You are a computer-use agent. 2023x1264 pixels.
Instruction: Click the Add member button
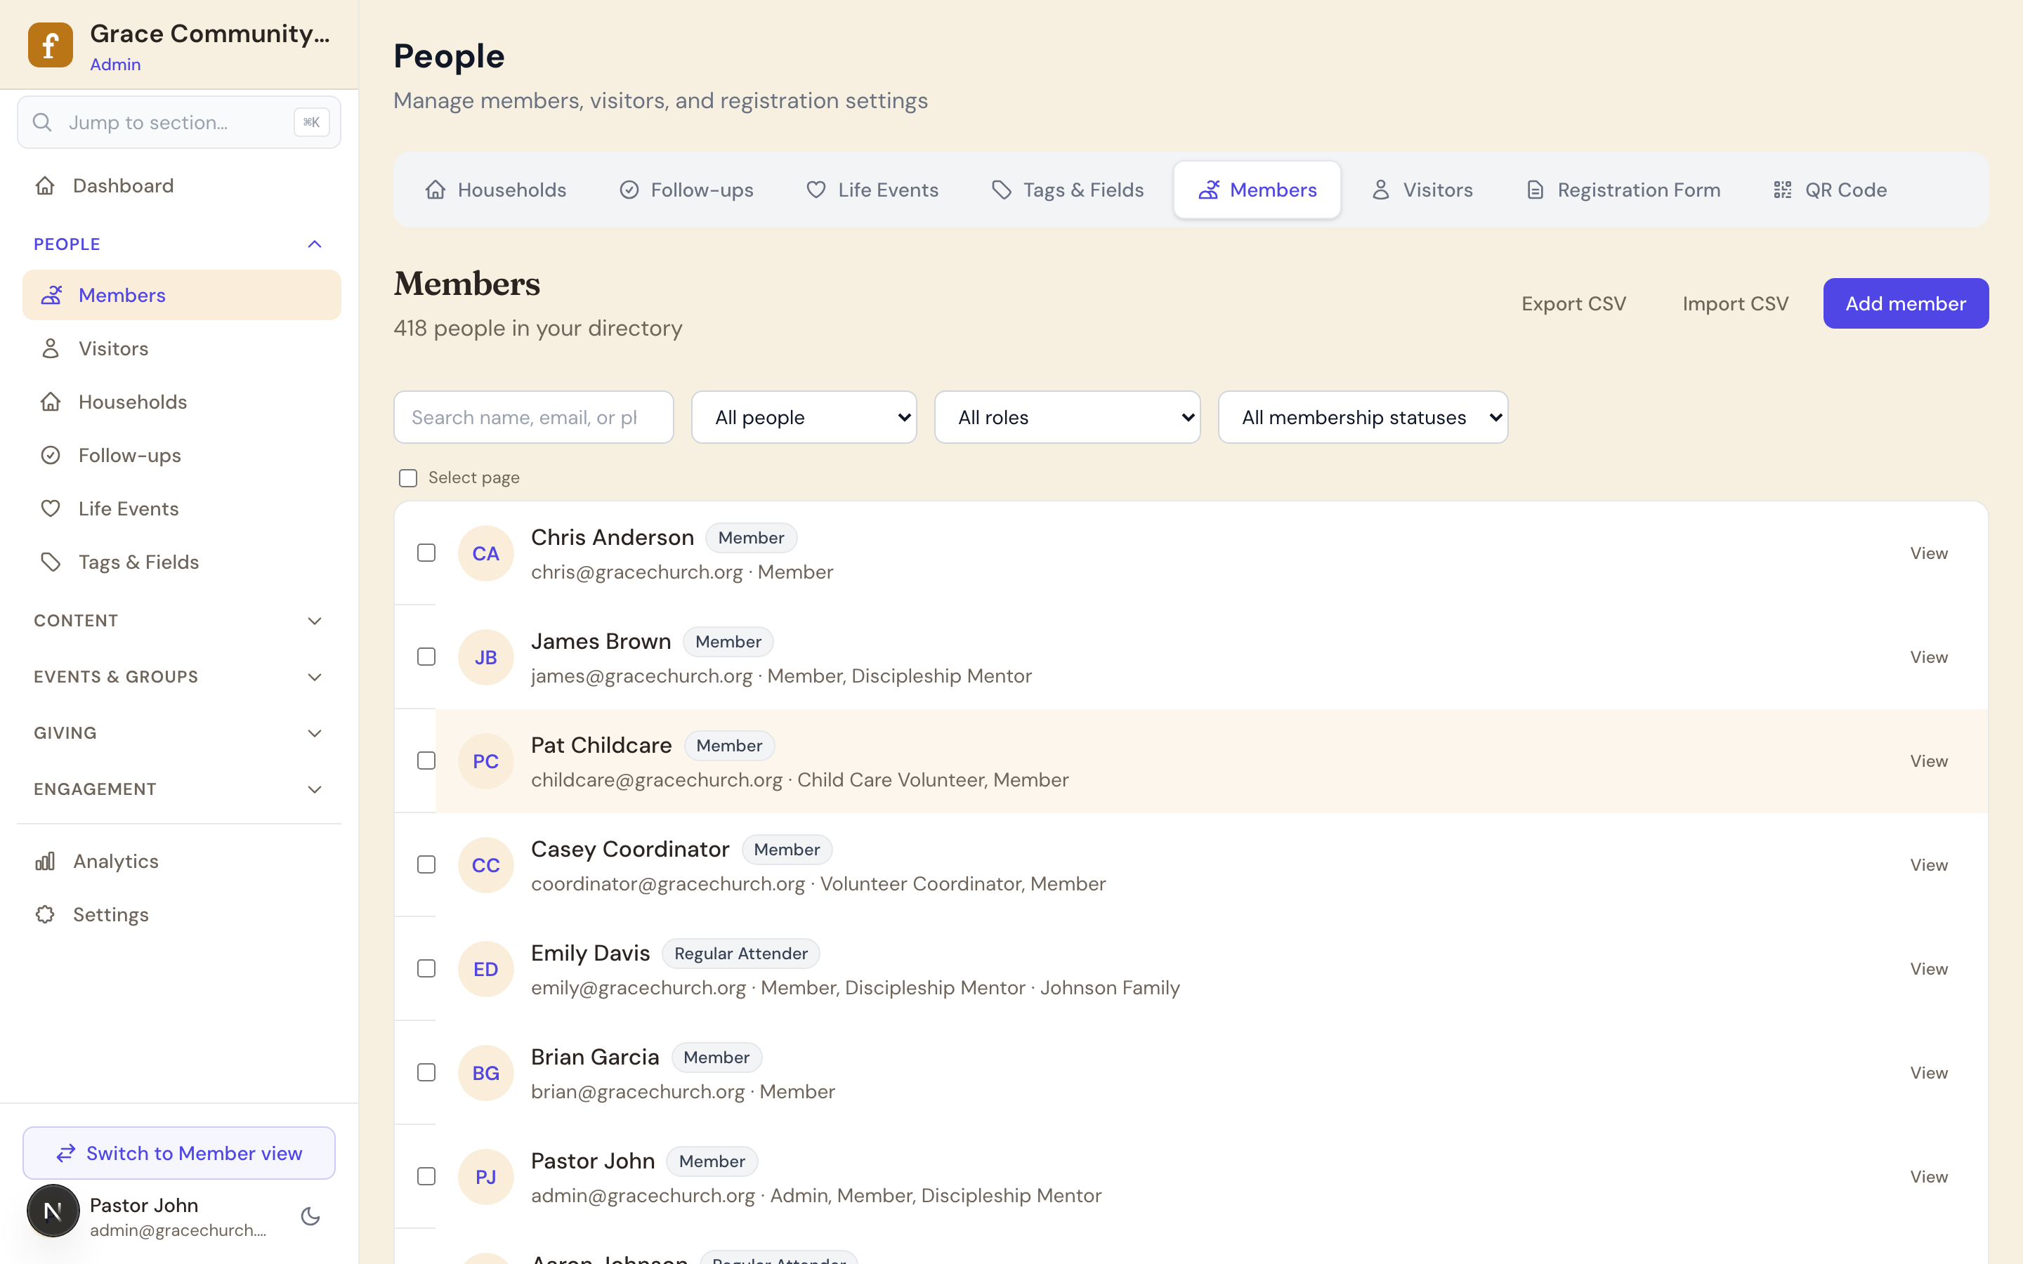tap(1905, 303)
